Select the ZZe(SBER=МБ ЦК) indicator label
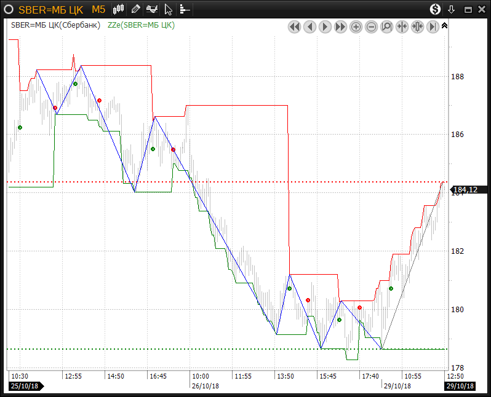 click(141, 25)
